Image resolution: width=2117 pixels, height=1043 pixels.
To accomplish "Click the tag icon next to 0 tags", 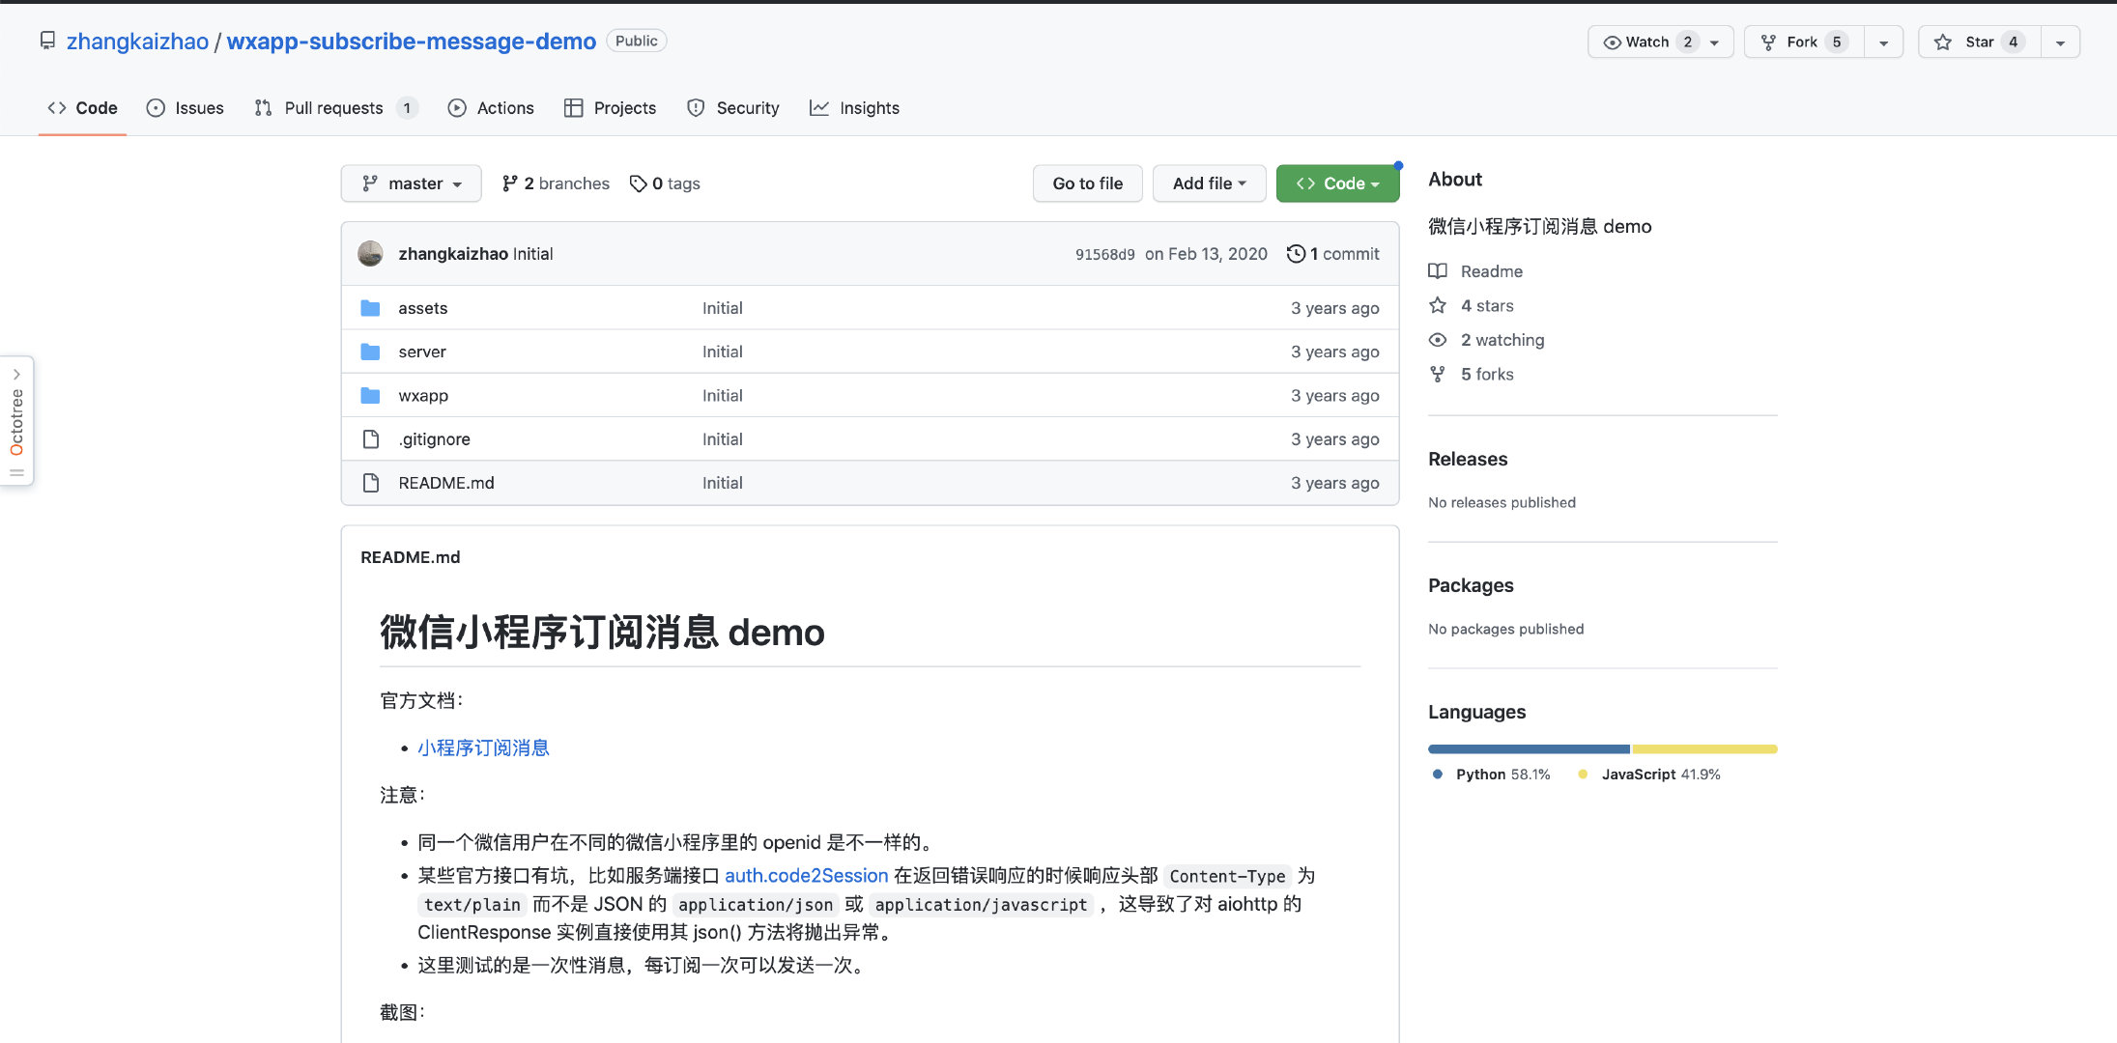I will [x=638, y=183].
